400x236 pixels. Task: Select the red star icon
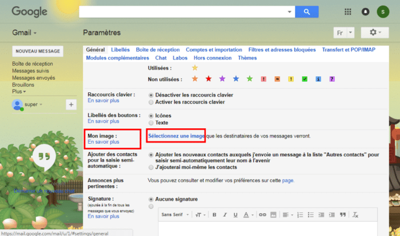pos(209,79)
